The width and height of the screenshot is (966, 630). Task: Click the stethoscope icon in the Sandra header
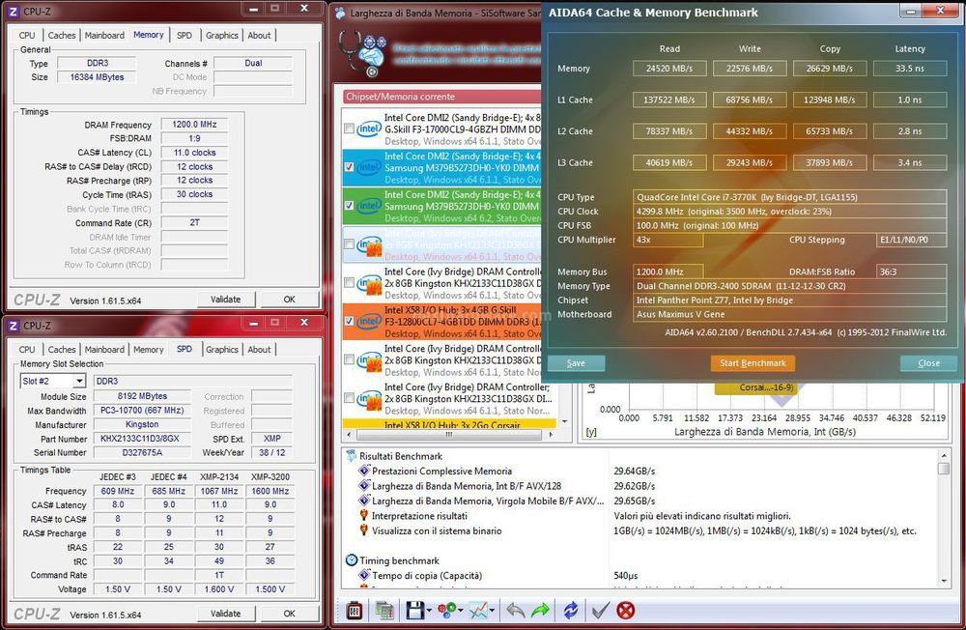[x=362, y=55]
